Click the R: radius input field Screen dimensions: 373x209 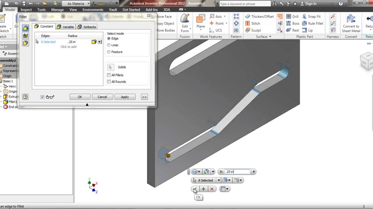click(237, 172)
